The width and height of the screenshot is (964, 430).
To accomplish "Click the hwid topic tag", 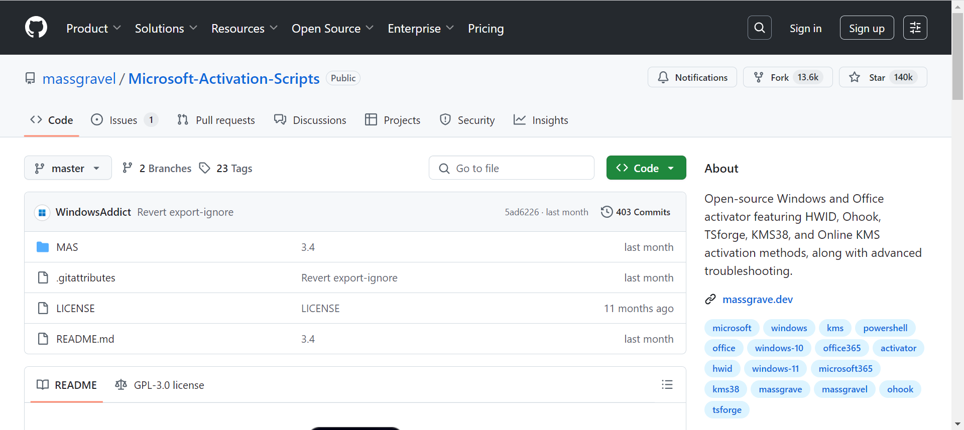I will [722, 368].
